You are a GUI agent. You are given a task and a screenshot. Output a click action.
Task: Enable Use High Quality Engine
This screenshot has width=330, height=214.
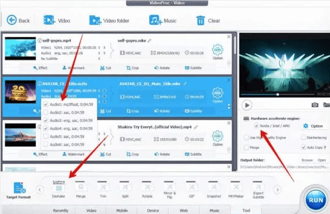click(246, 138)
